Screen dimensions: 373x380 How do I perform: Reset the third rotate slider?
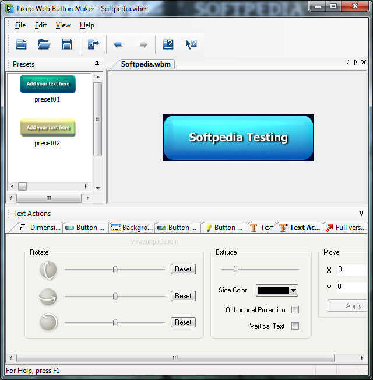[183, 322]
